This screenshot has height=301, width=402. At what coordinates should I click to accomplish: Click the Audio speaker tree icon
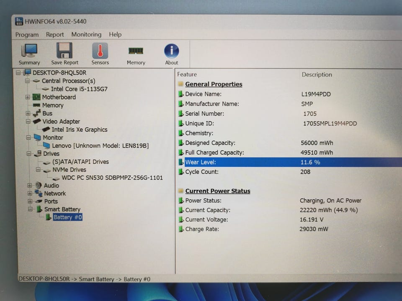point(39,185)
